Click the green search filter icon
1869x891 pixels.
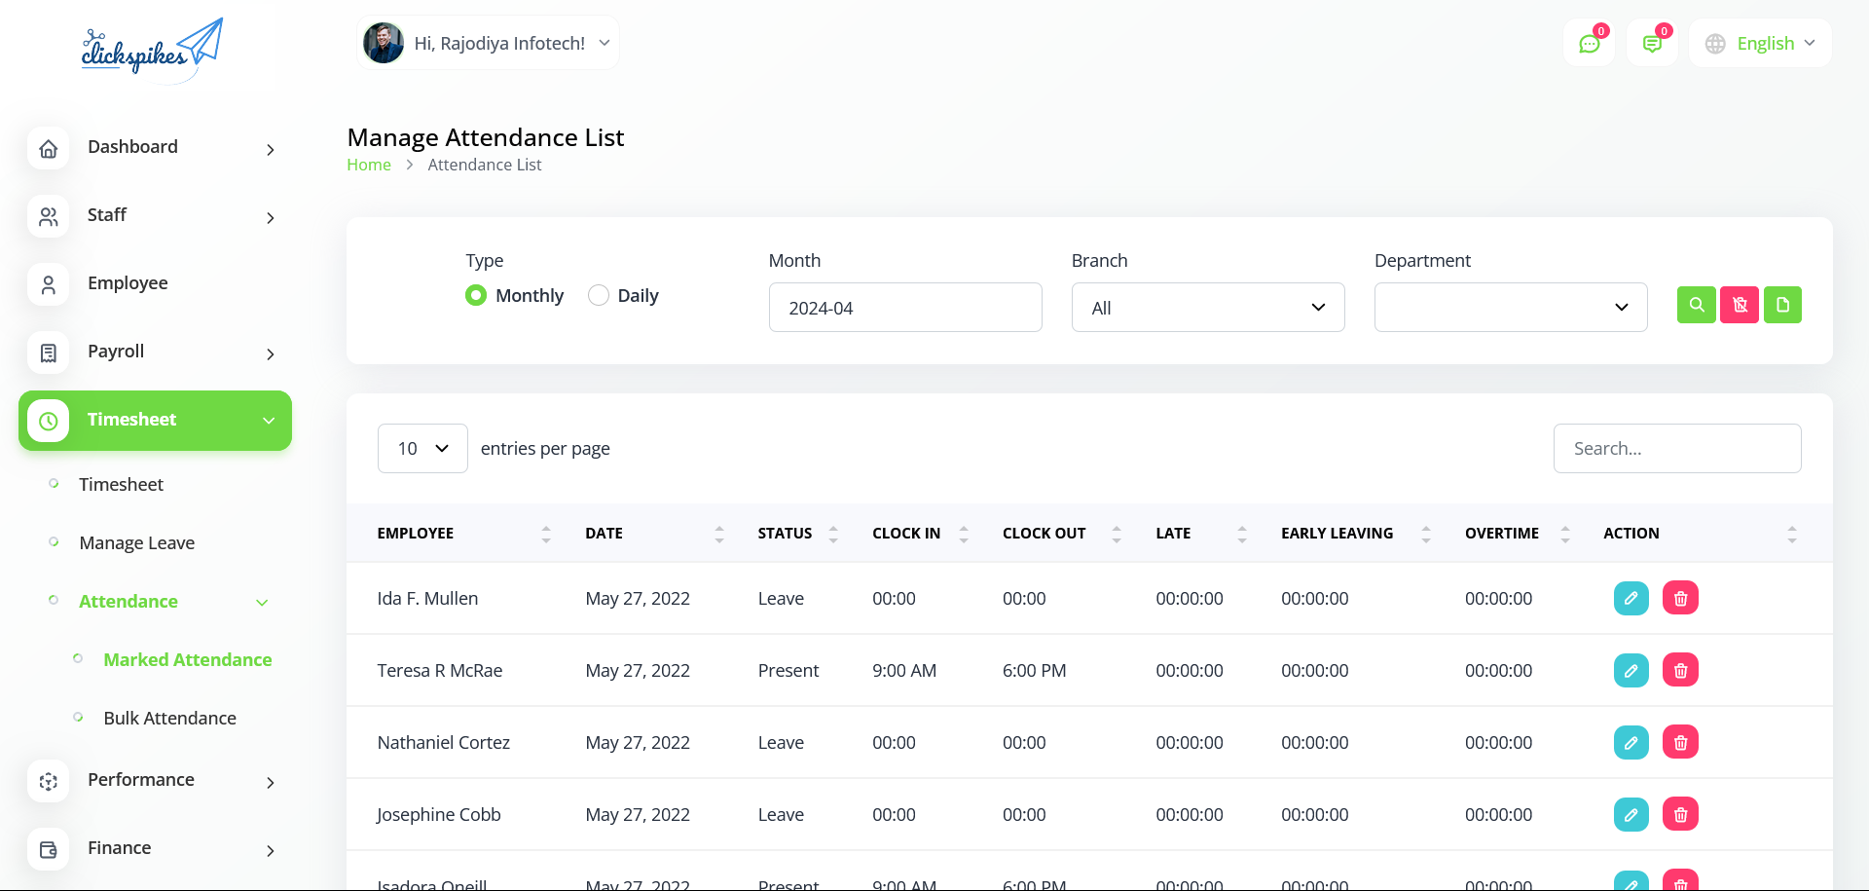(x=1696, y=305)
